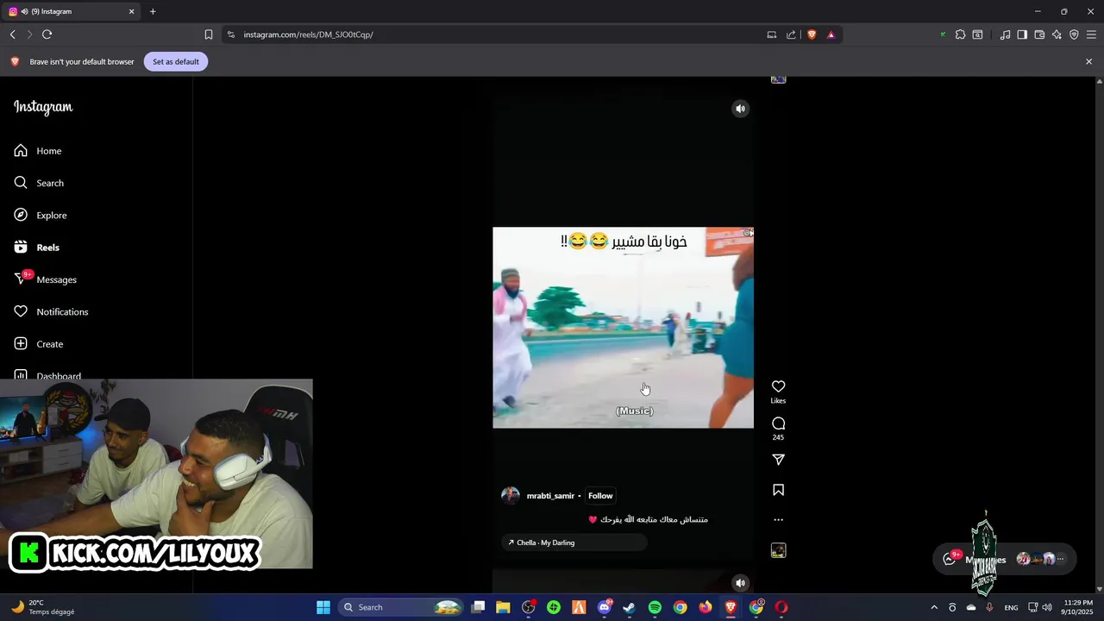Open the media control music note icon
Viewport: 1104px width, 621px height.
[x=1005, y=34]
